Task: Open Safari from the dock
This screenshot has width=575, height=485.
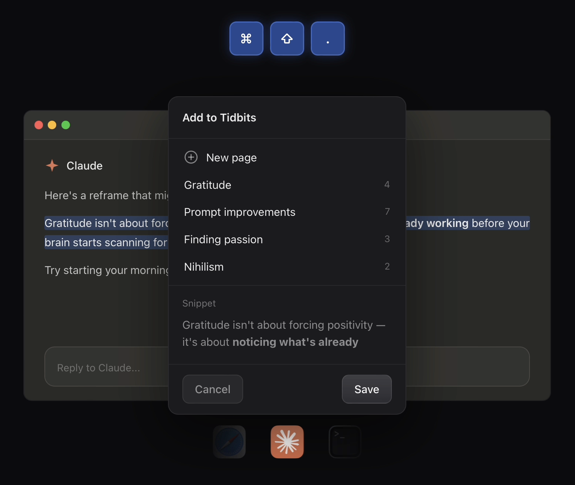Action: 229,442
